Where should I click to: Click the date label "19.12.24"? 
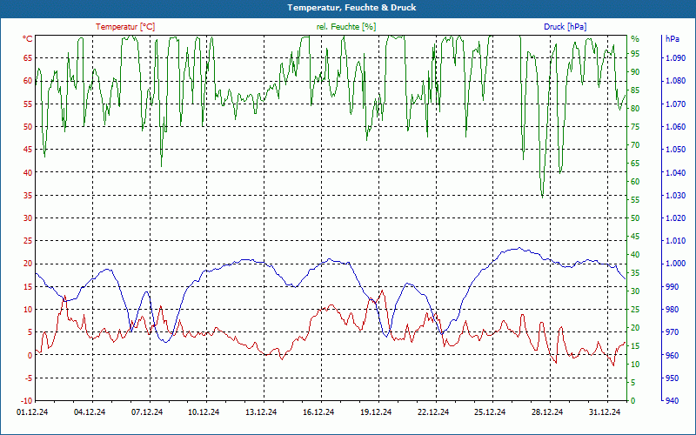pos(376,412)
